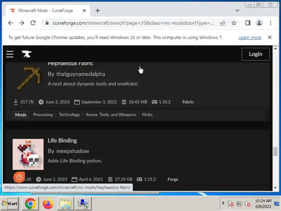
Task: Open the Hephaestus Fabric mod title
Action: 71,64
